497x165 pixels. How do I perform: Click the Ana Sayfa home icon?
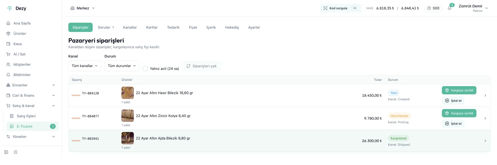click(x=8, y=23)
